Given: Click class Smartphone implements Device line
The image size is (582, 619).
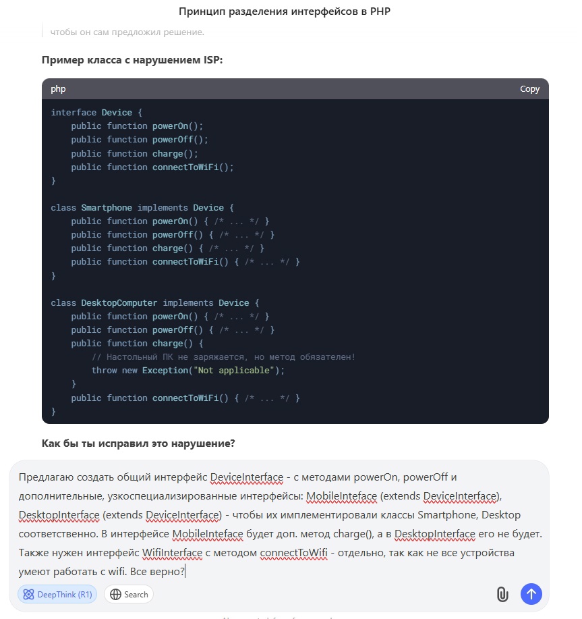Looking at the screenshot, I should pyautogui.click(x=142, y=208).
